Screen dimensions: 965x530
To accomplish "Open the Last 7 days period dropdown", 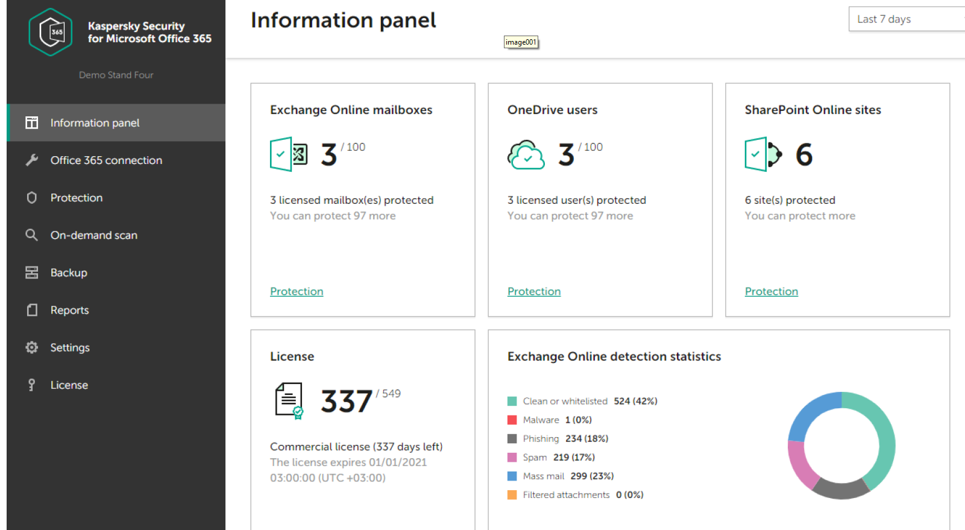I will (x=907, y=19).
